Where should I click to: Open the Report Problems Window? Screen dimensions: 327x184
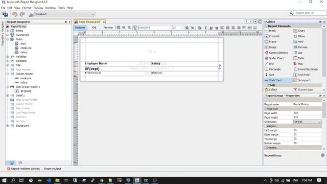point(23,169)
